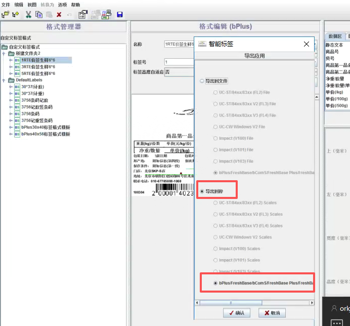Click the red X delete icon
Image resolution: width=350 pixels, height=326 pixels.
click(59, 15)
